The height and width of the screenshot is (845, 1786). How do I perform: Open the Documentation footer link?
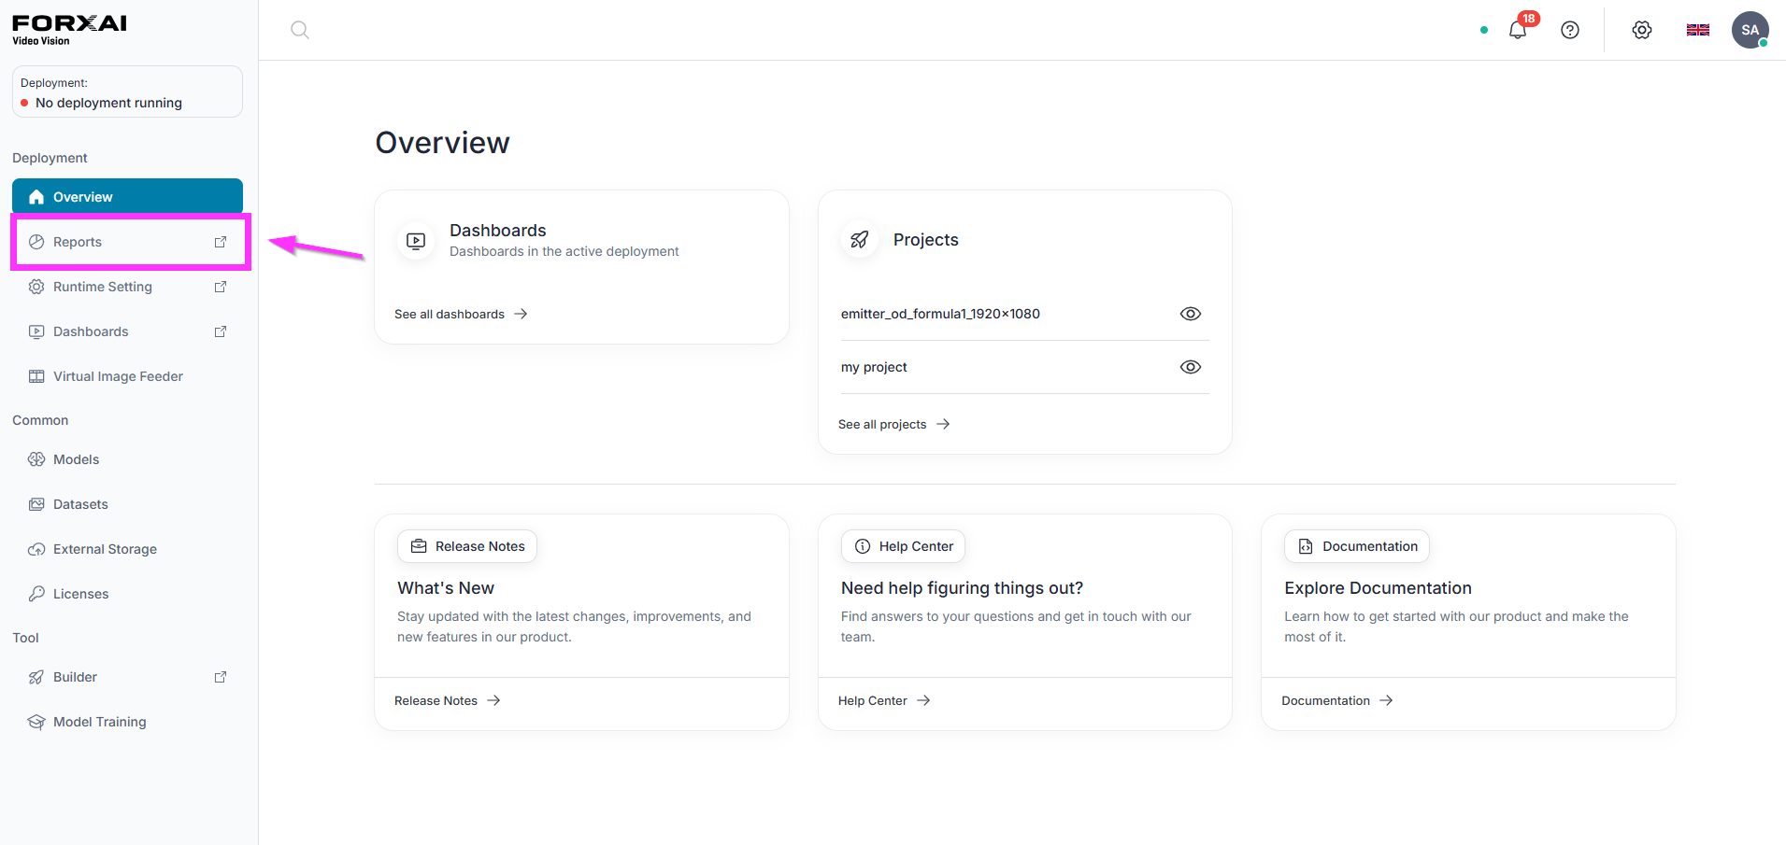click(x=1336, y=700)
